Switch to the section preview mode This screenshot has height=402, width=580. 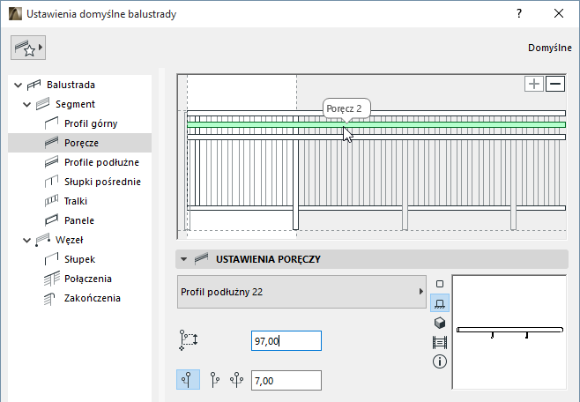[x=440, y=303]
